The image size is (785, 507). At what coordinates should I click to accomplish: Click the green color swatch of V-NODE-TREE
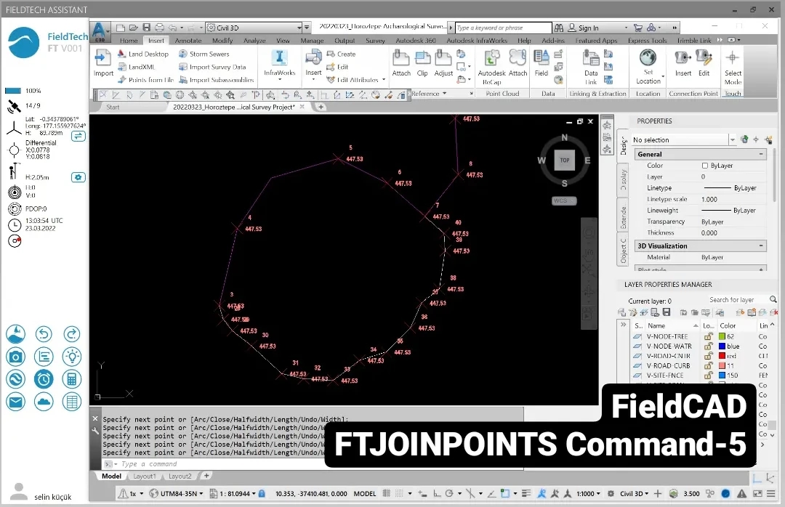[722, 336]
